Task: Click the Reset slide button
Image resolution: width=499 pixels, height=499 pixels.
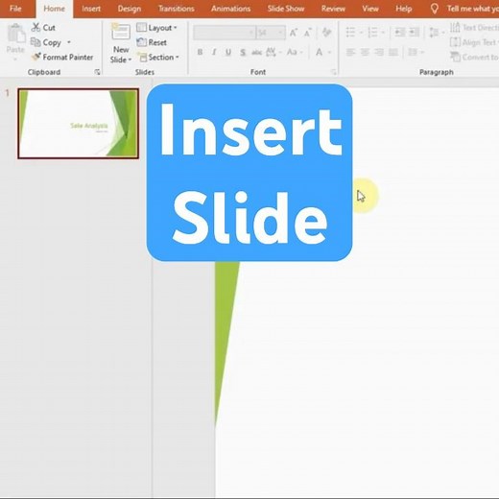Action: [152, 42]
